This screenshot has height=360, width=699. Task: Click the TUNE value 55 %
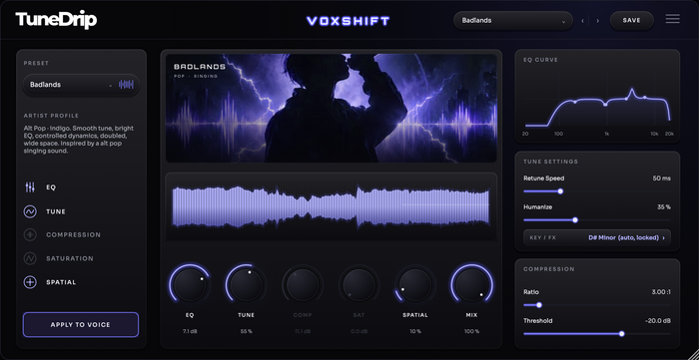click(x=246, y=331)
